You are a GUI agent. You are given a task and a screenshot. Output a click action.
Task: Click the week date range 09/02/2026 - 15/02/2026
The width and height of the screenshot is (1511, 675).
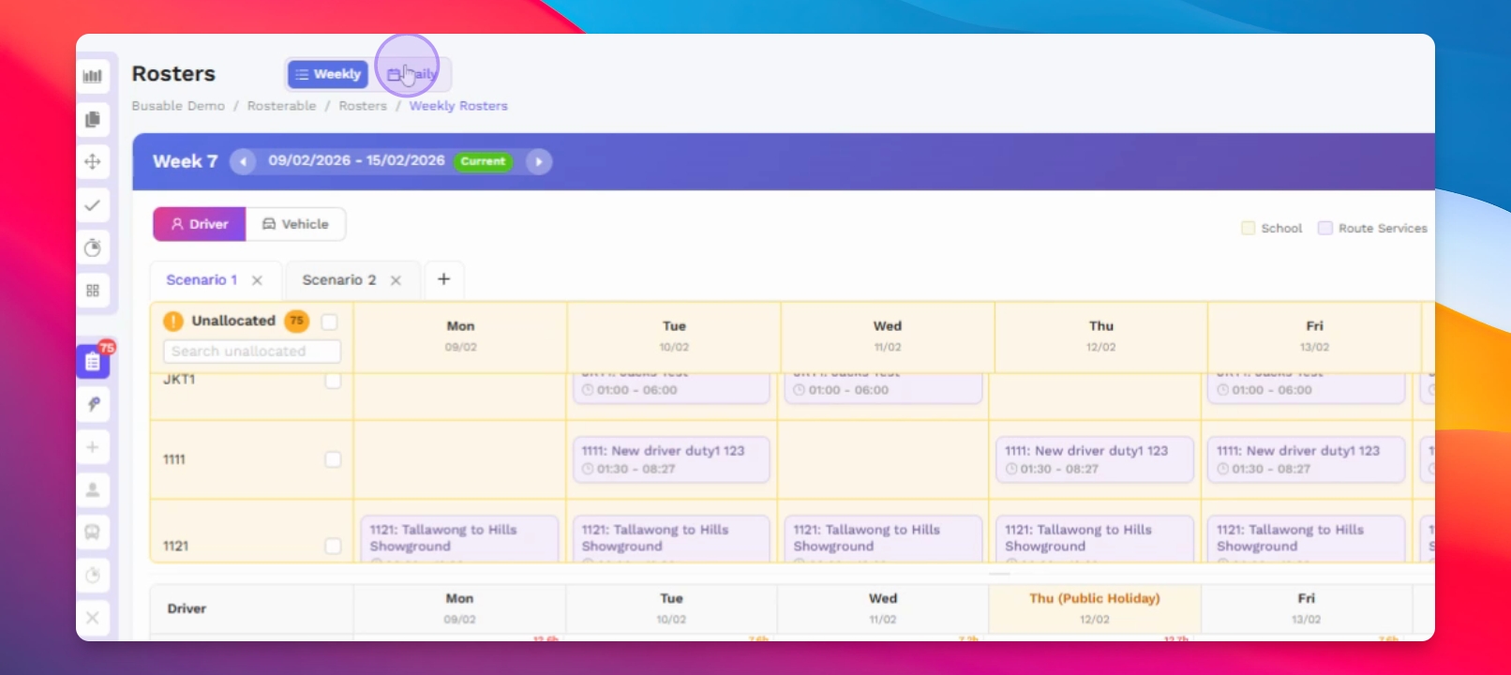click(356, 160)
